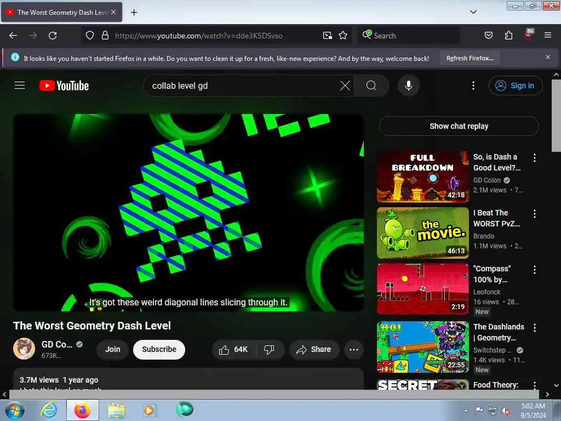The height and width of the screenshot is (421, 561).
Task: Like the video with 64K likes
Action: click(x=233, y=349)
